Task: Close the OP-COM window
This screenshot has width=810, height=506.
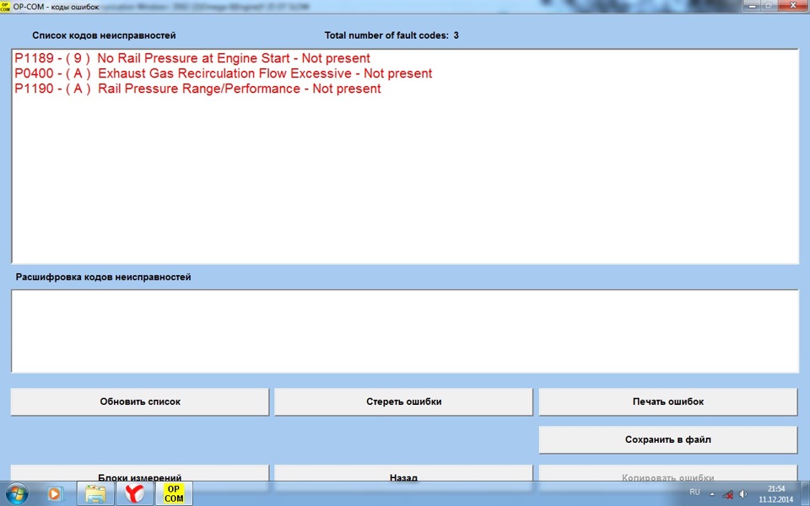Action: (793, 6)
